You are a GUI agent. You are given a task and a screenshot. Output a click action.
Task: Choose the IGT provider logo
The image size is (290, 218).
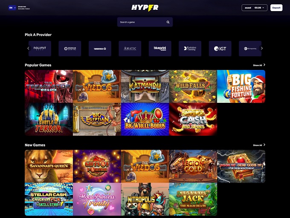coord(220,49)
